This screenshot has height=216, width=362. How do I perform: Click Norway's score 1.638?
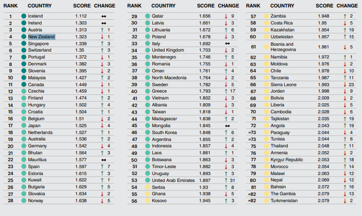(81, 201)
